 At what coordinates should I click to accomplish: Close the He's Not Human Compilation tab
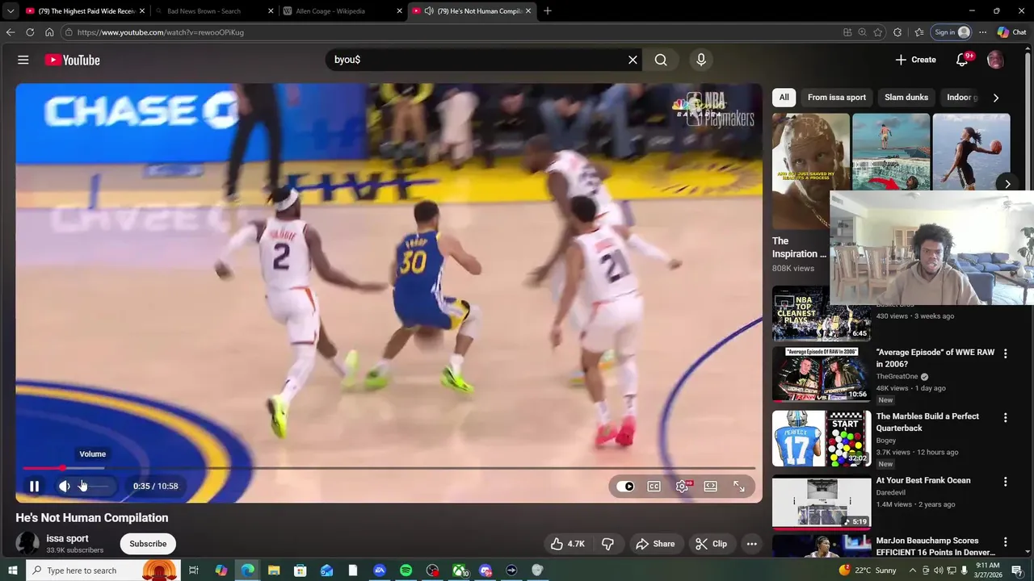tap(528, 11)
